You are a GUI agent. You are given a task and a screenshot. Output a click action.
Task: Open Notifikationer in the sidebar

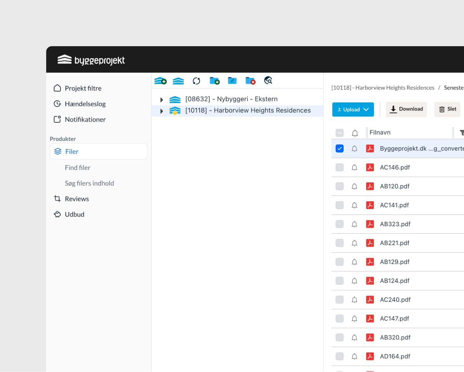85,119
